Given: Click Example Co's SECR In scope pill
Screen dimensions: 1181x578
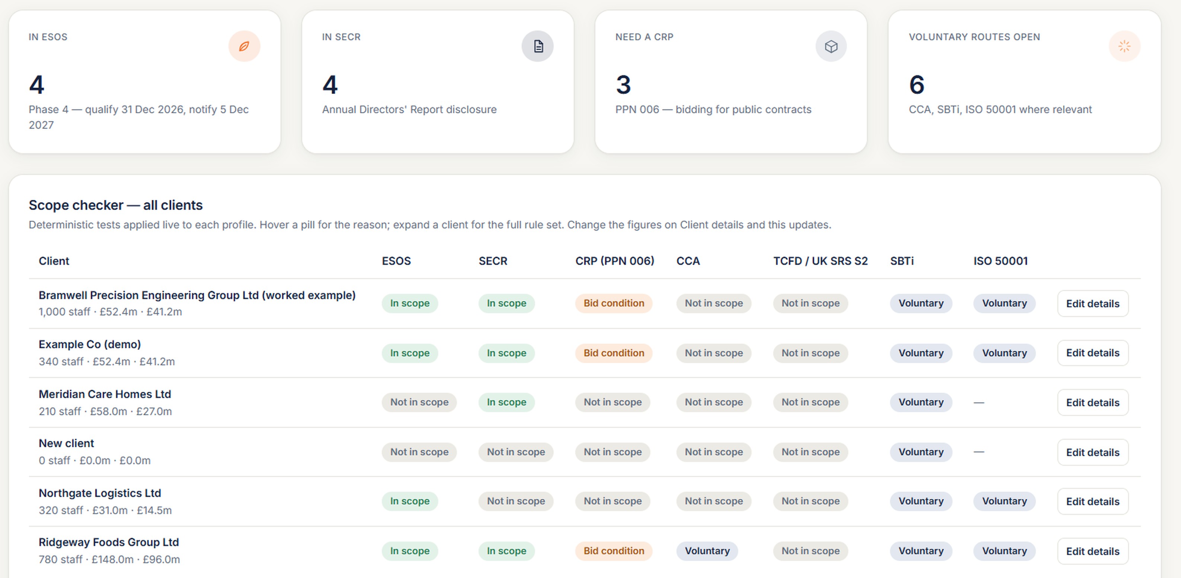Looking at the screenshot, I should [507, 353].
